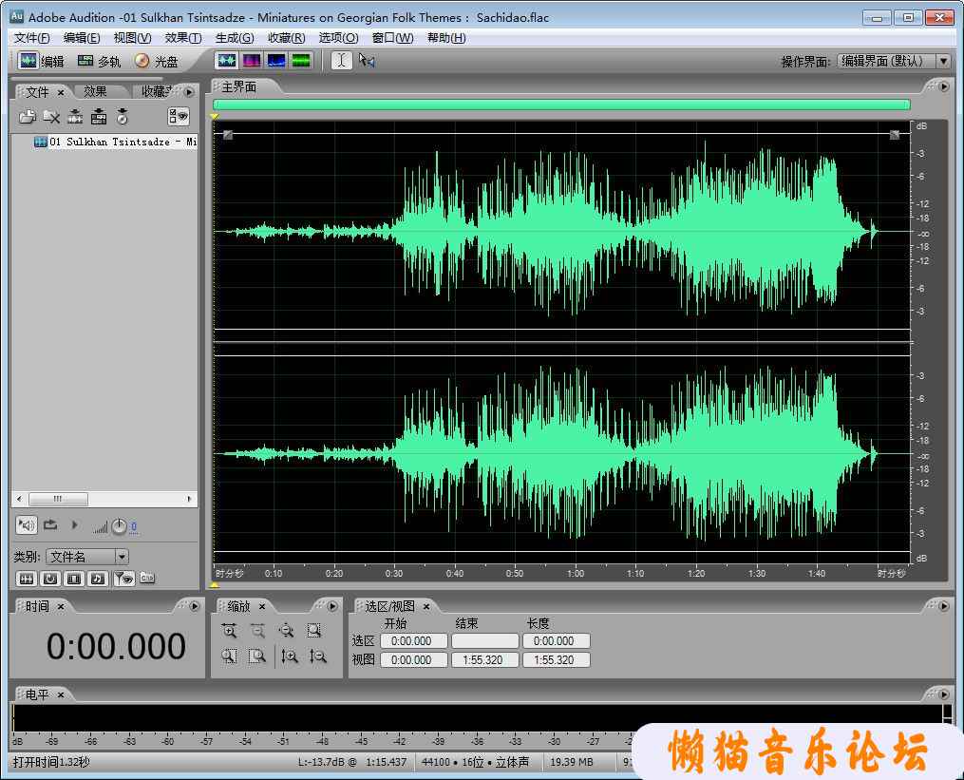Open Files panel options arrow menu

tap(189, 91)
